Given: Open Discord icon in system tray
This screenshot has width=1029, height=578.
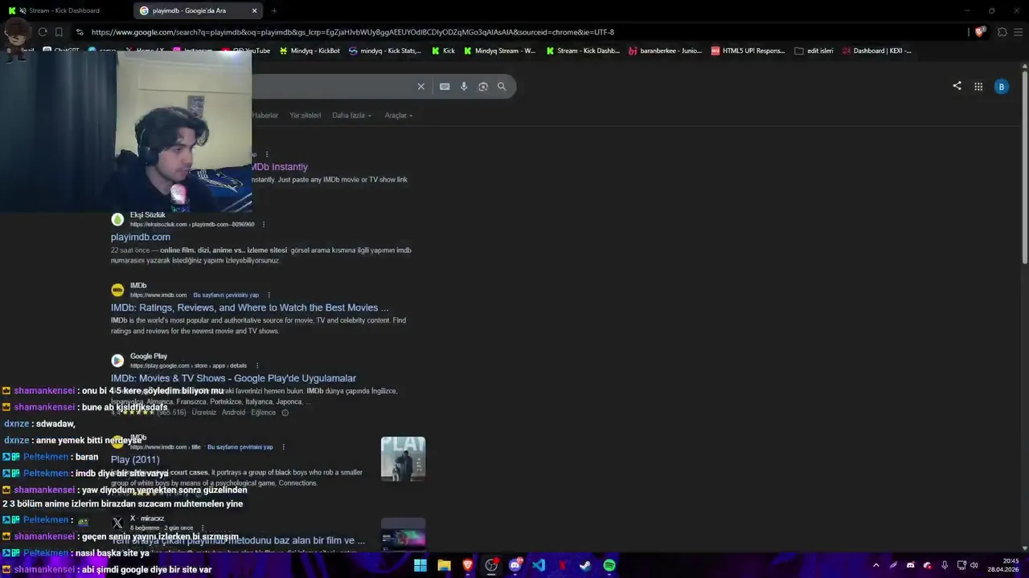Looking at the screenshot, I should click(x=910, y=565).
